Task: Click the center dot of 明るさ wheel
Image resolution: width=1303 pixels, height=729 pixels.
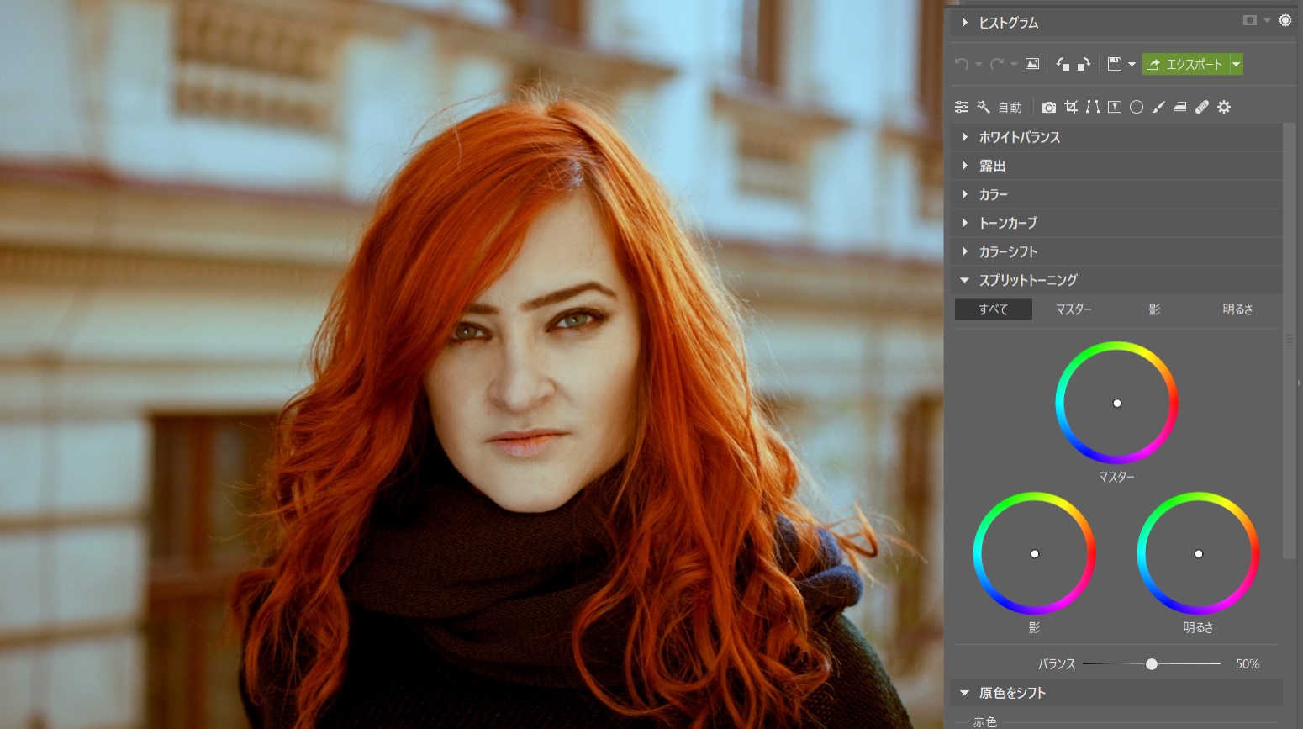Action: (x=1199, y=553)
